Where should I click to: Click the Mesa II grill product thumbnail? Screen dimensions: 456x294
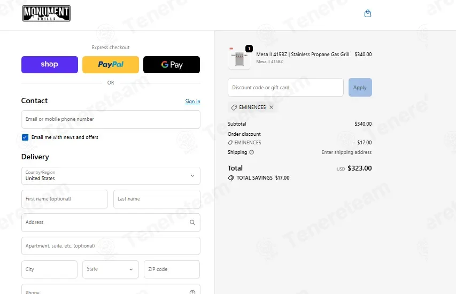(239, 58)
